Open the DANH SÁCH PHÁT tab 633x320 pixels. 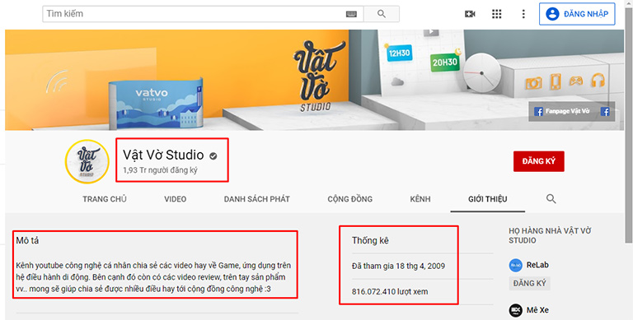[x=257, y=199]
